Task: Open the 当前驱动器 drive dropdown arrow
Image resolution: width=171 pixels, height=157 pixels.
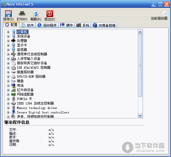Action: (x=165, y=13)
